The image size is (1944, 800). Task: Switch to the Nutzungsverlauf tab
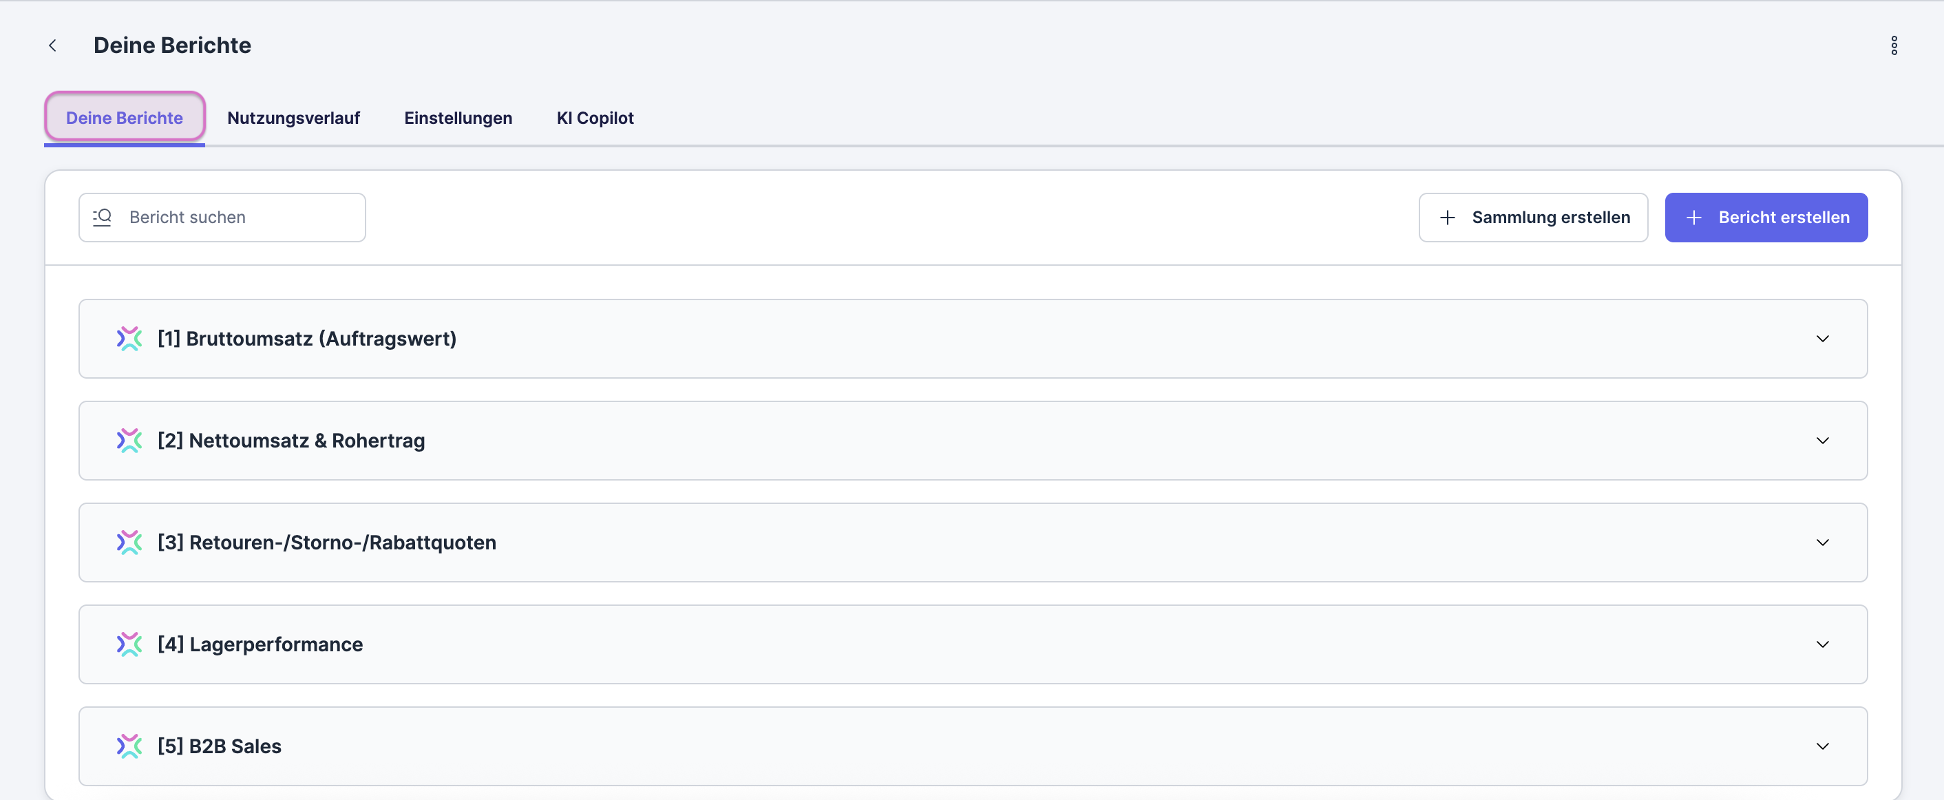(x=293, y=118)
